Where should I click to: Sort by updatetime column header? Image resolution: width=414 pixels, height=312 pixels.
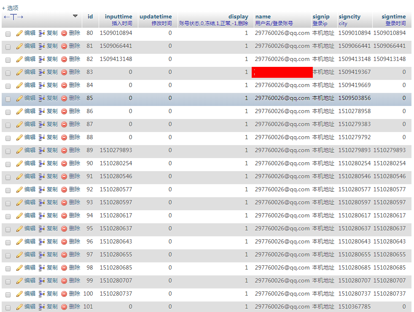pos(156,16)
